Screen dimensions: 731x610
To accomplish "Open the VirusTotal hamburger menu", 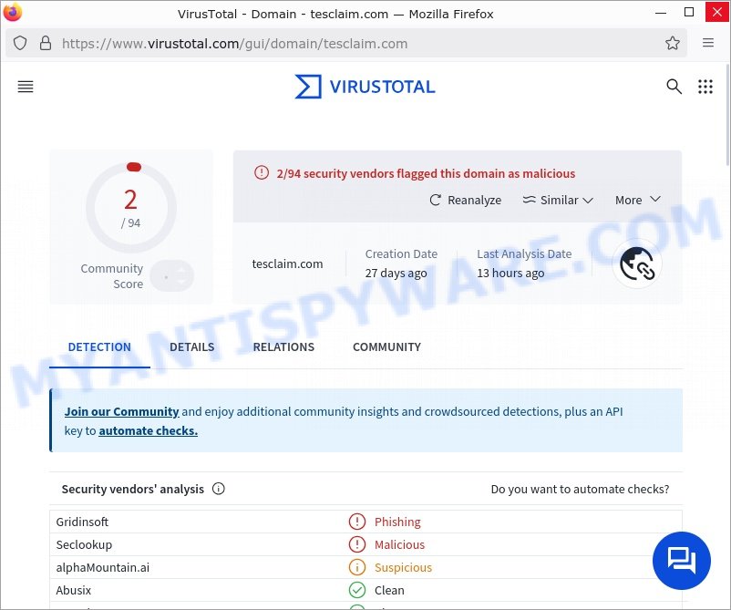I will tap(26, 87).
